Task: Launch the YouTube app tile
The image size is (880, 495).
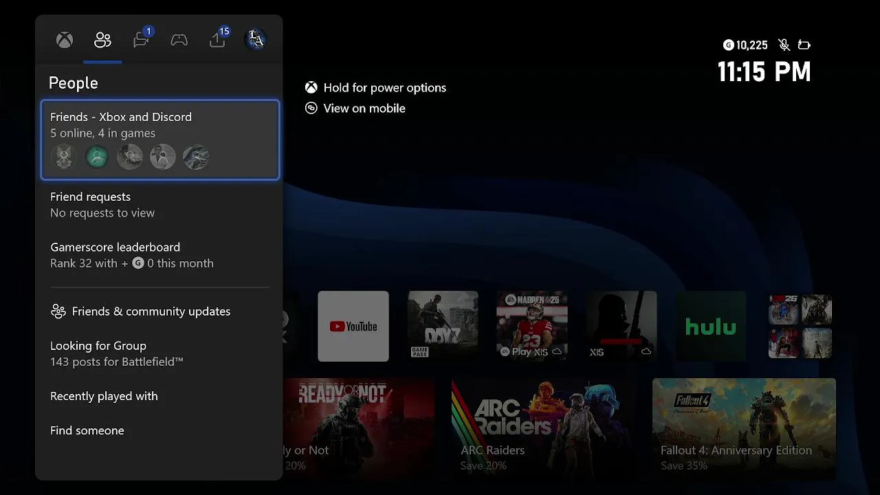Action: [353, 327]
